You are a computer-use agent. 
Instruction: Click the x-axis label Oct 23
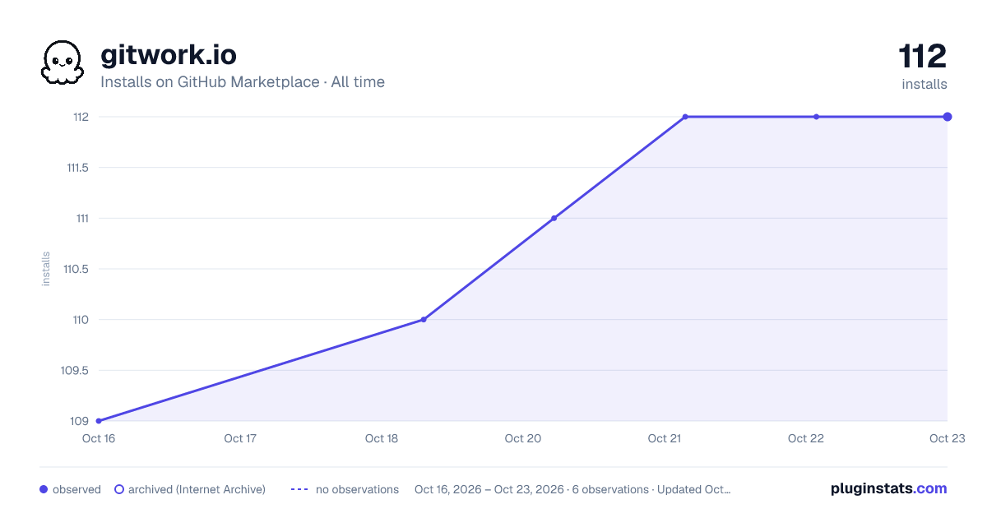[946, 438]
